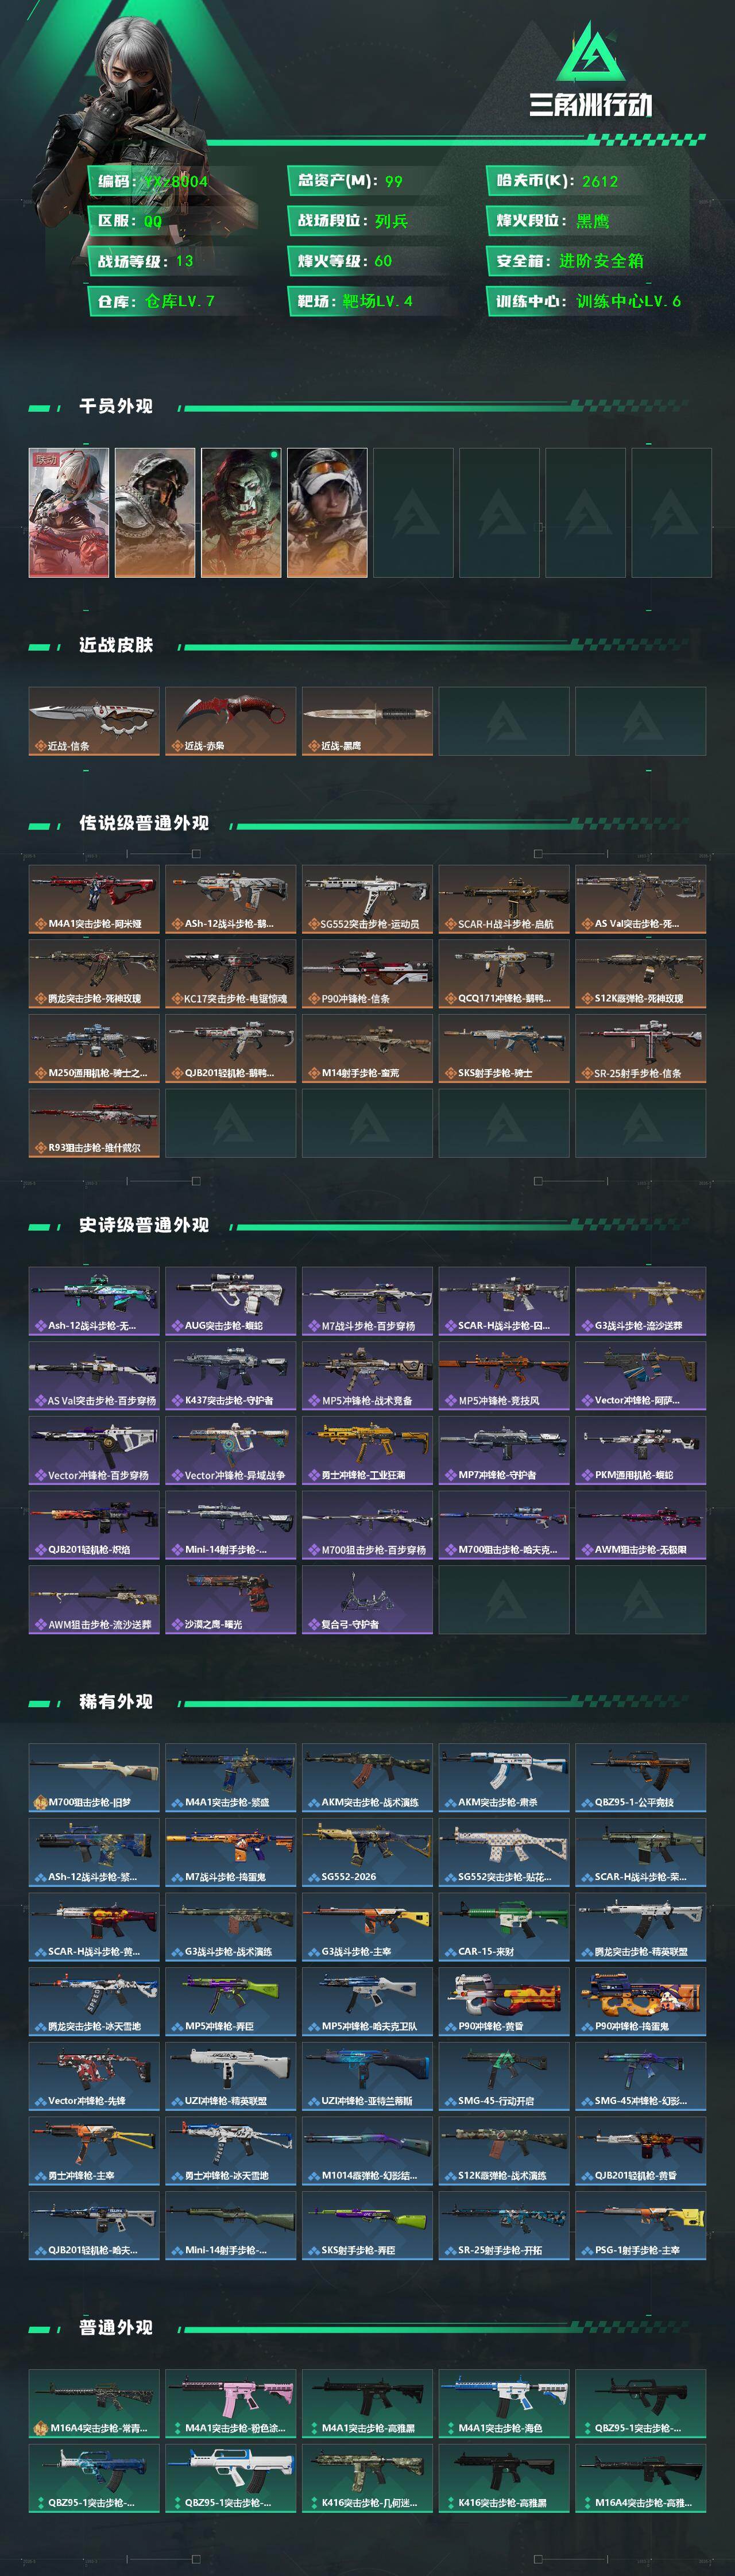Select the operator skin with white cap and goggles
The height and width of the screenshot is (2576, 735).
tap(327, 512)
